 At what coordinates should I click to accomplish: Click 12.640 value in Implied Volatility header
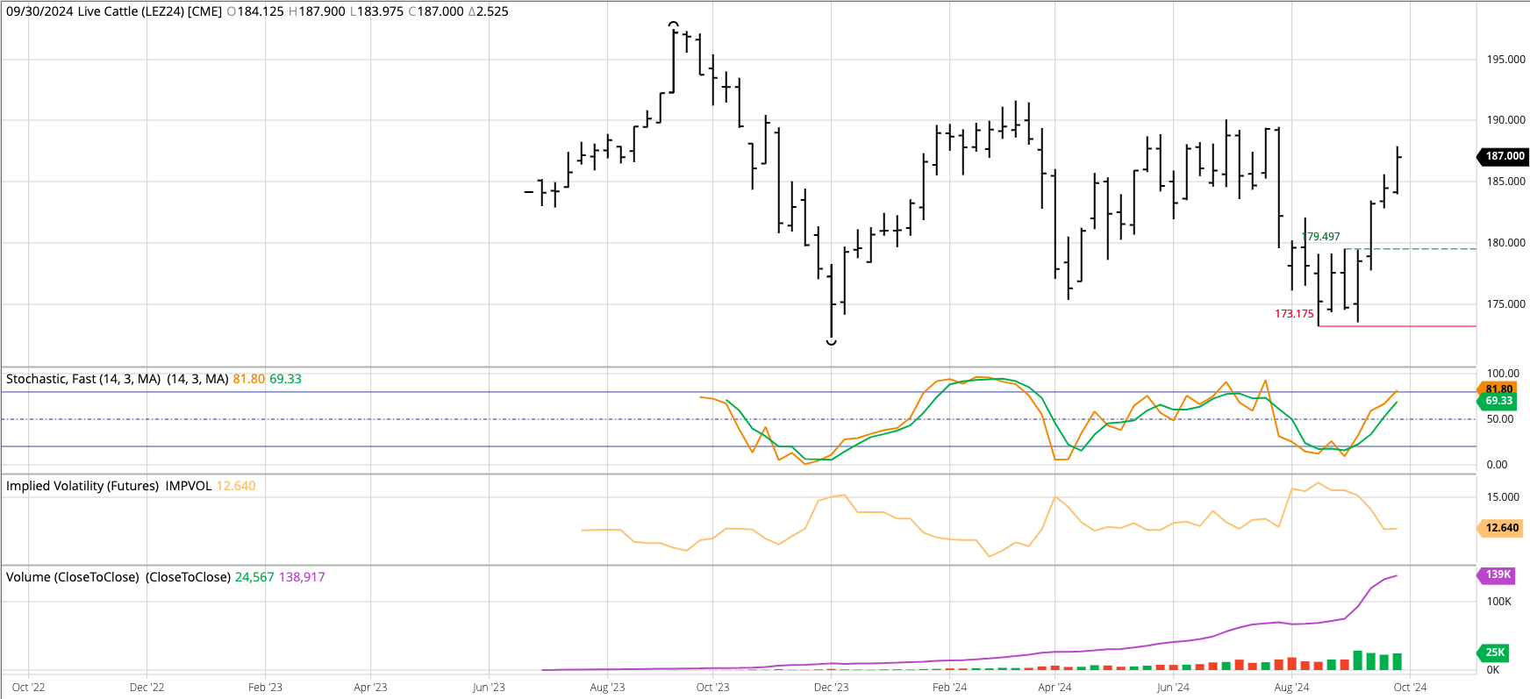click(x=236, y=486)
